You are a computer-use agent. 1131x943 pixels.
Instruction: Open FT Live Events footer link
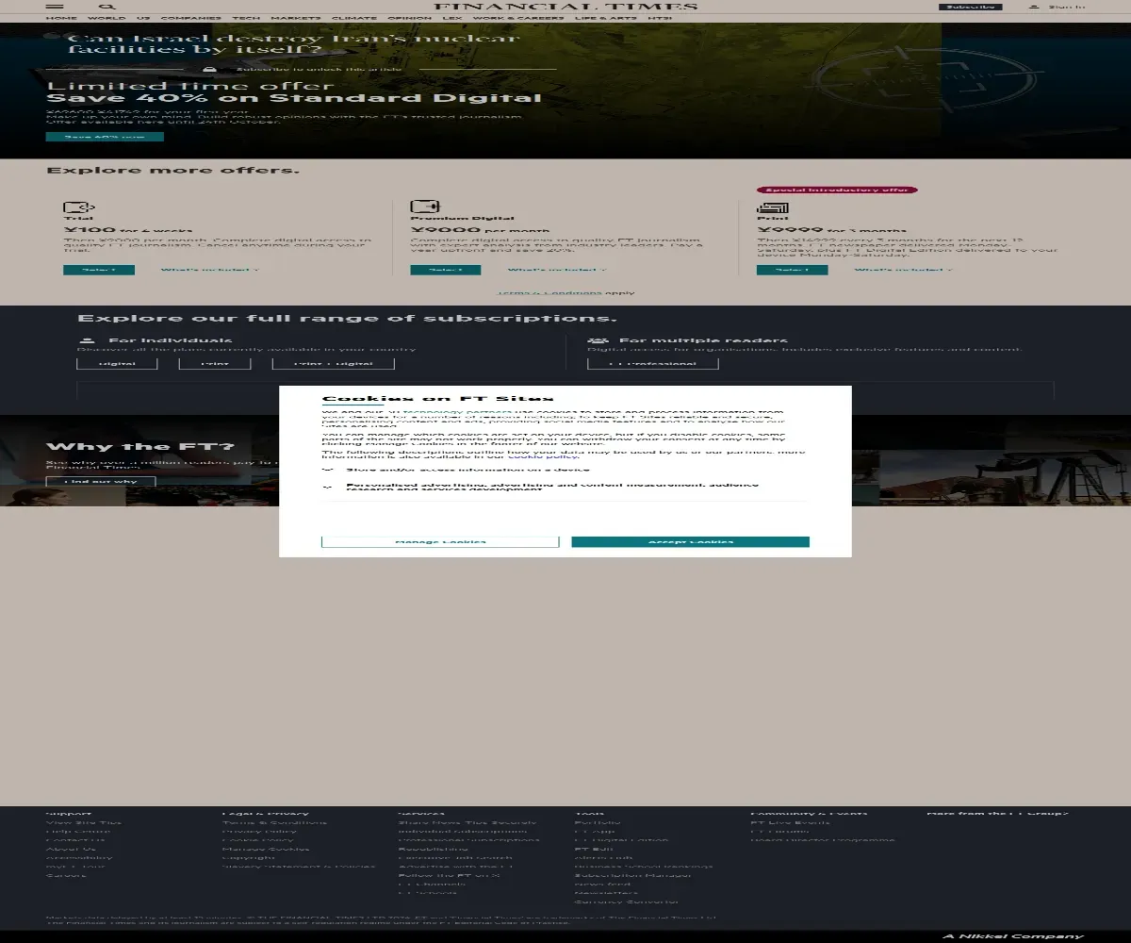coord(791,822)
